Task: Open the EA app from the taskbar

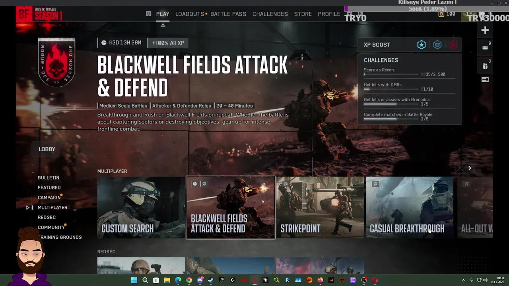Action: pyautogui.click(x=309, y=280)
